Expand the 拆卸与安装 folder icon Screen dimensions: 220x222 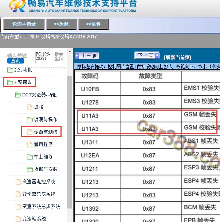click(30, 169)
